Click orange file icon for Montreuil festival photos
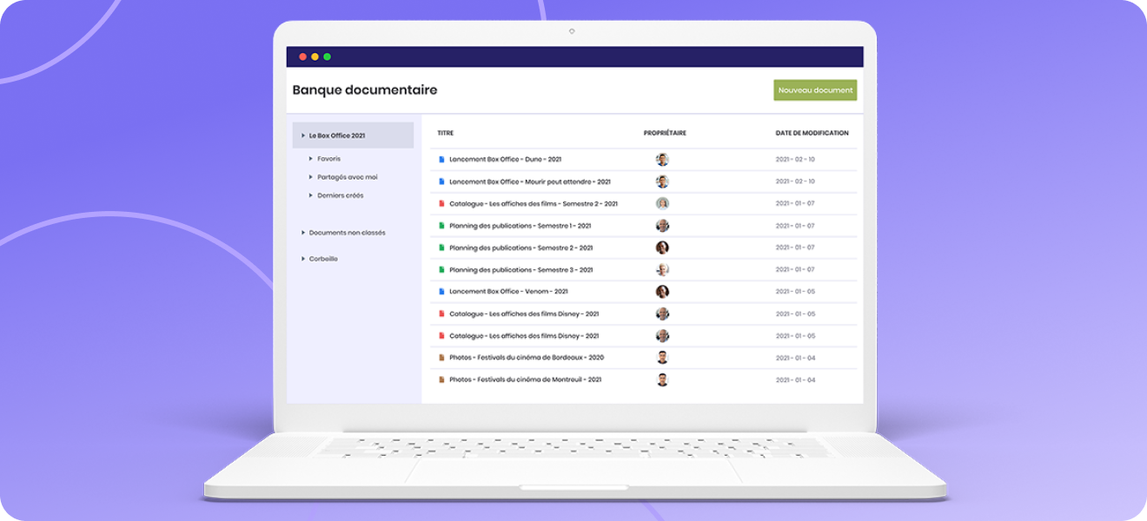The width and height of the screenshot is (1147, 521). [x=441, y=379]
